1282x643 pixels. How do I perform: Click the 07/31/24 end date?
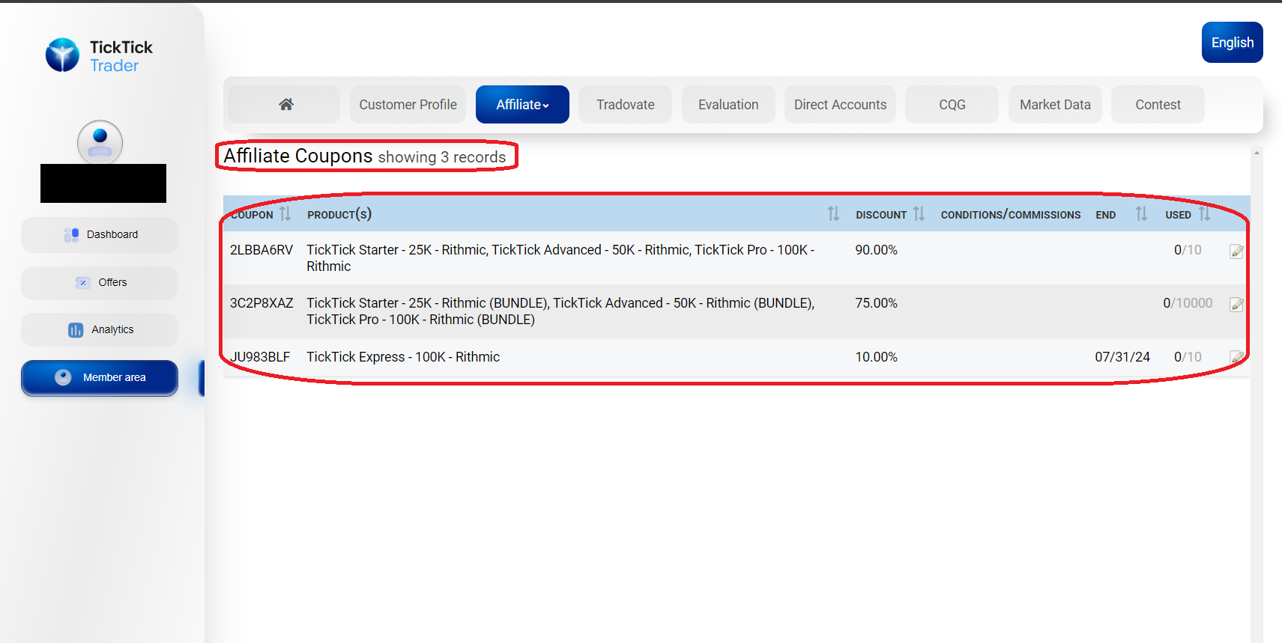click(1122, 357)
